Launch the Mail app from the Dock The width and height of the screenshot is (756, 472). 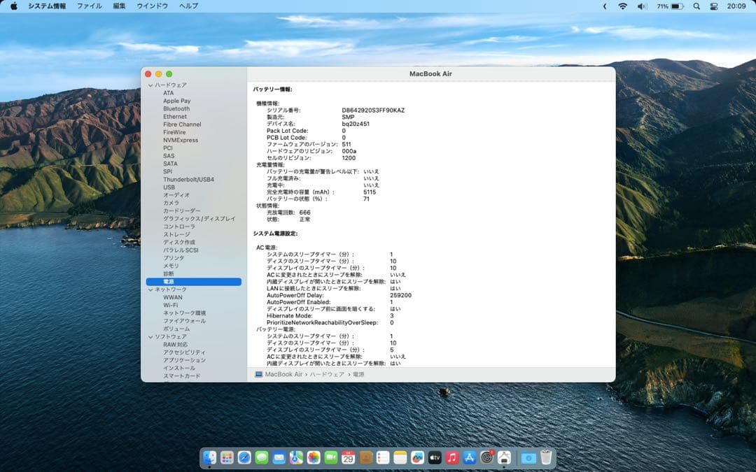[278, 459]
